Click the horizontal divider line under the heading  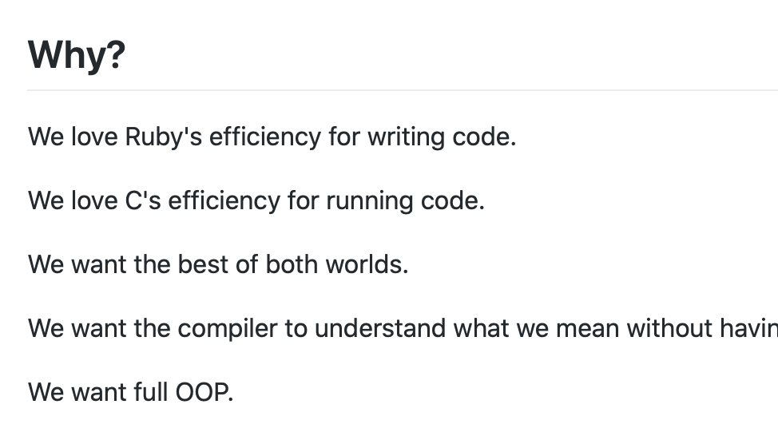click(403, 90)
